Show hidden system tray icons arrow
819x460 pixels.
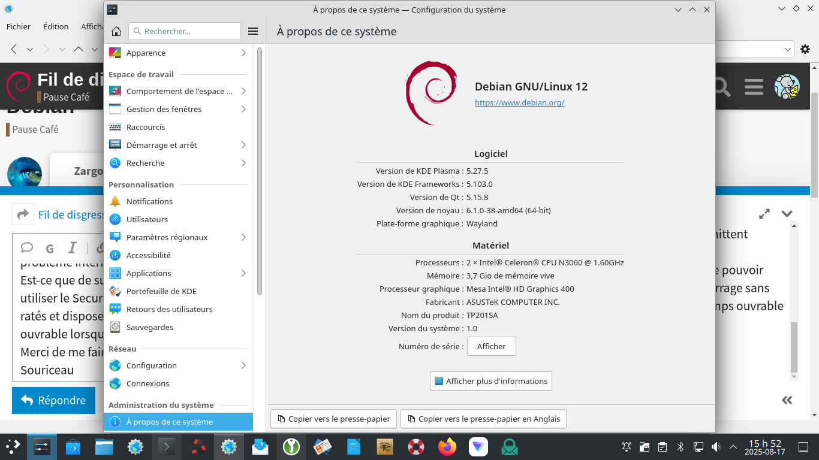tap(733, 447)
